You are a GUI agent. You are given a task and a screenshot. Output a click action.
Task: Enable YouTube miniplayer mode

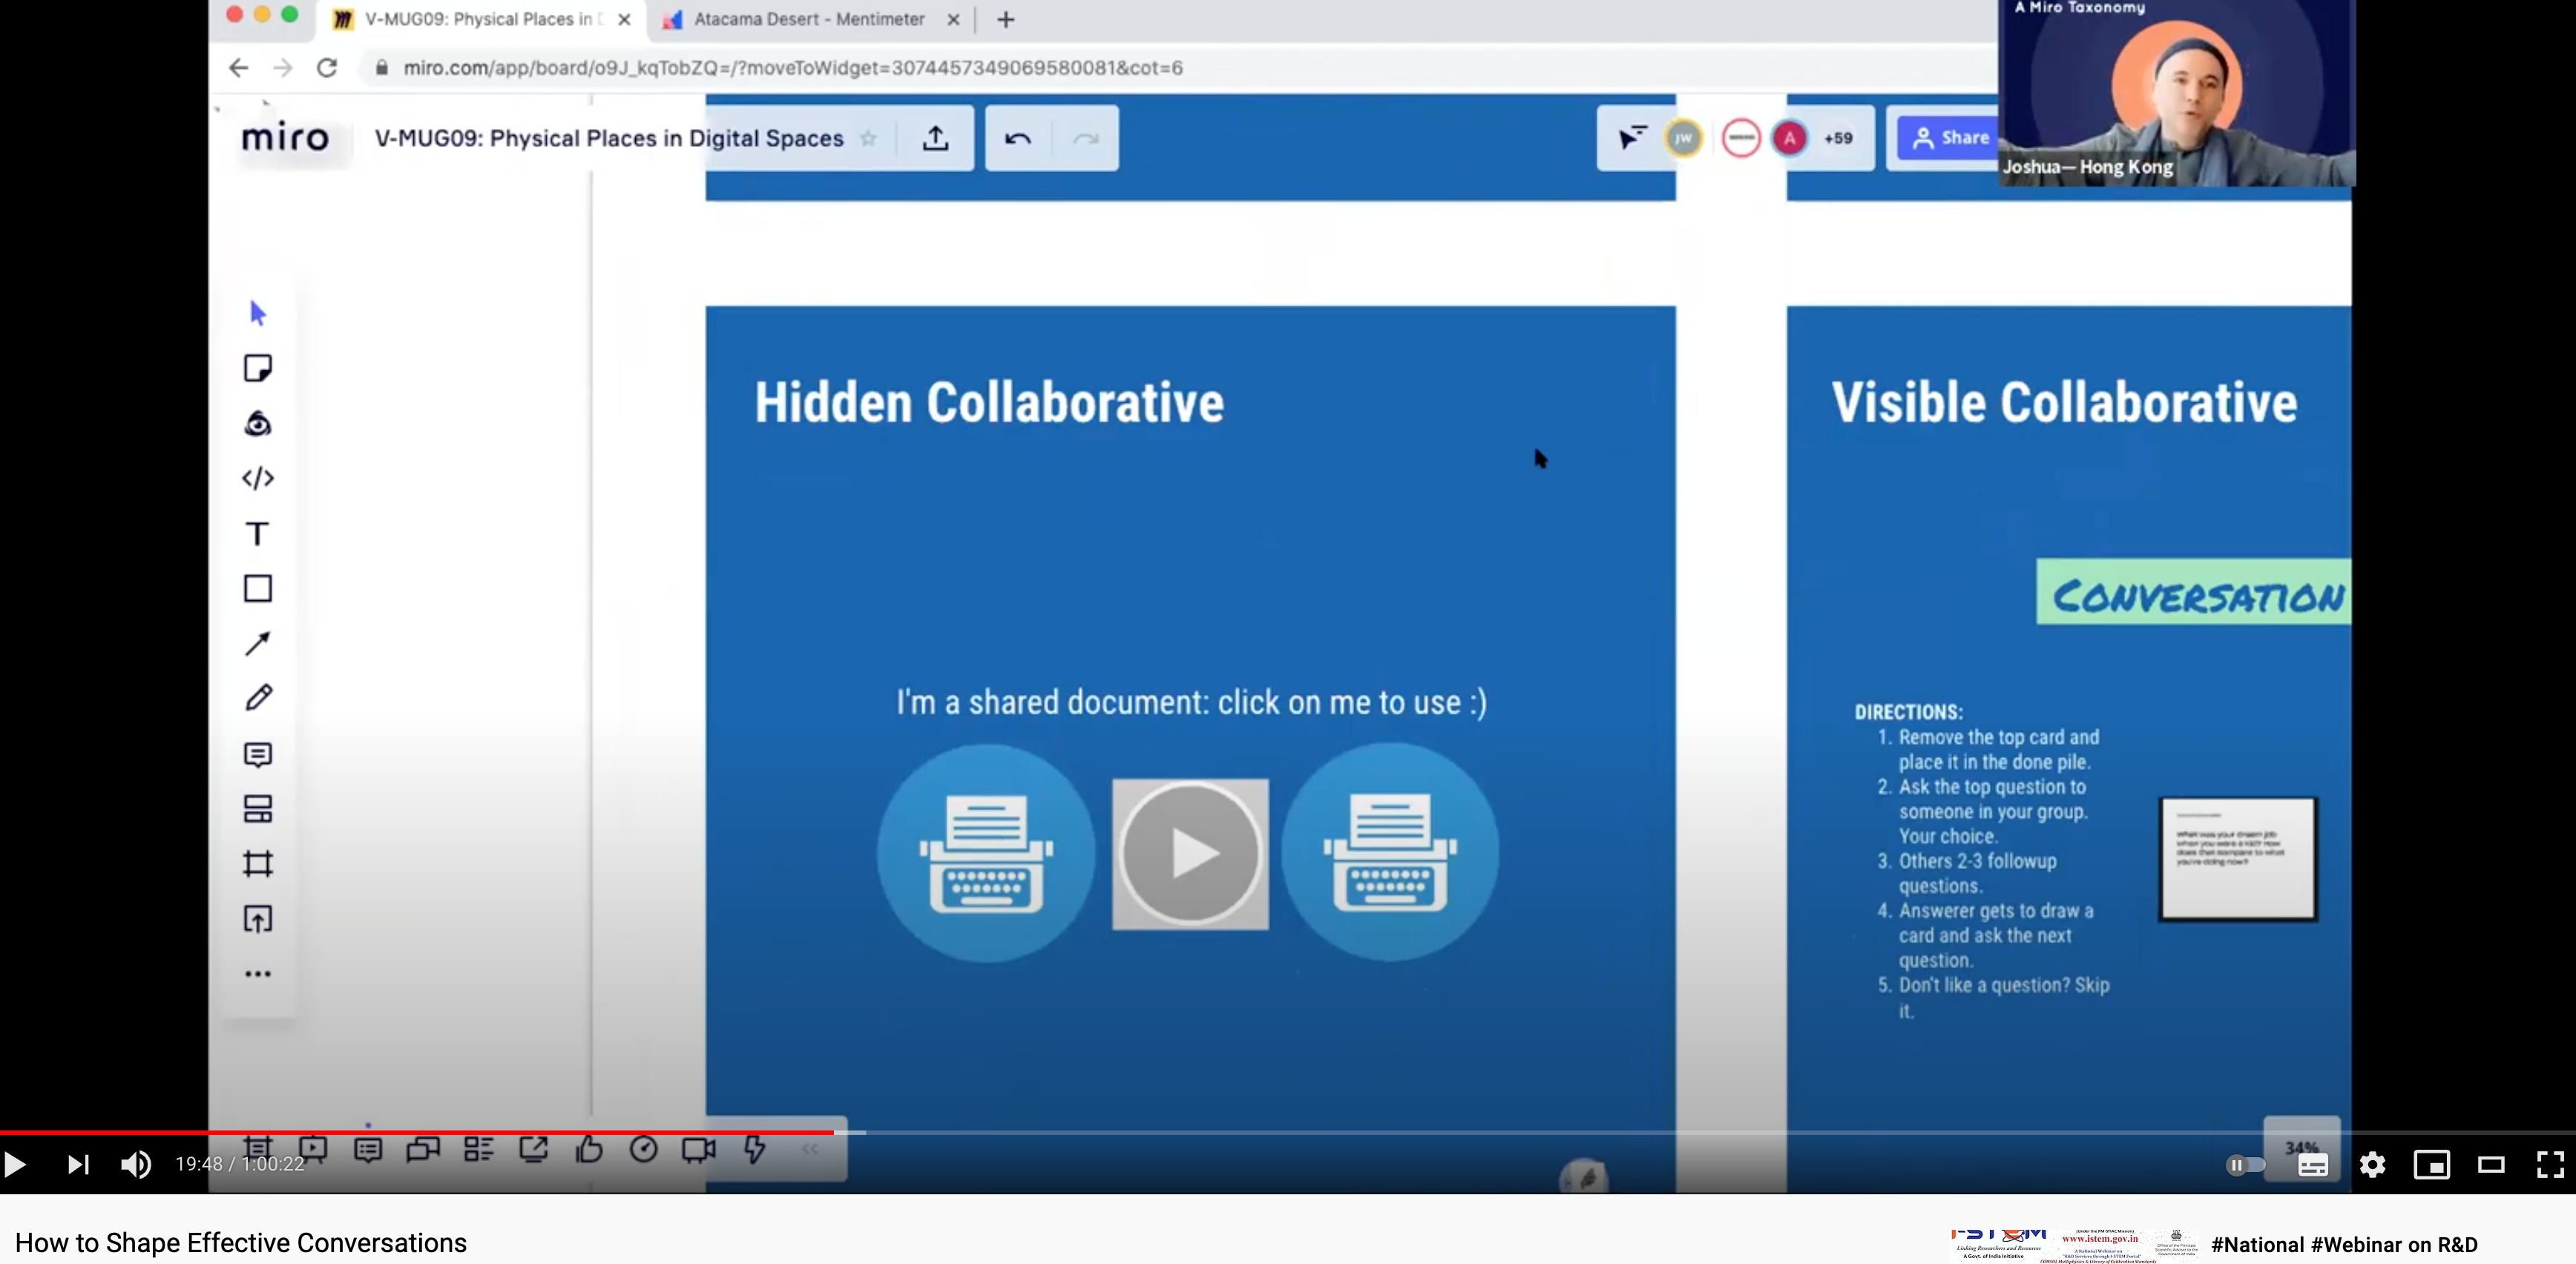[x=2432, y=1164]
